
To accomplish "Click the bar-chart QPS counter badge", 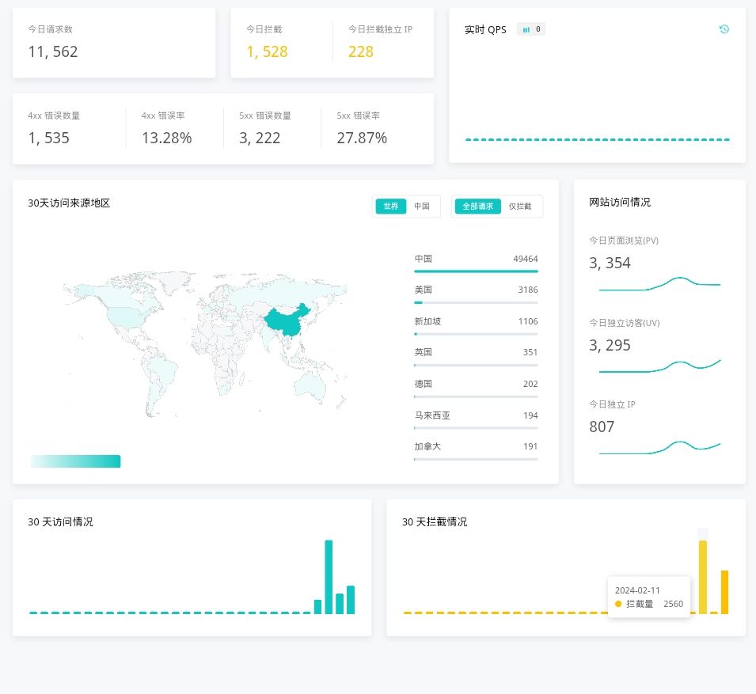I will click(x=531, y=29).
